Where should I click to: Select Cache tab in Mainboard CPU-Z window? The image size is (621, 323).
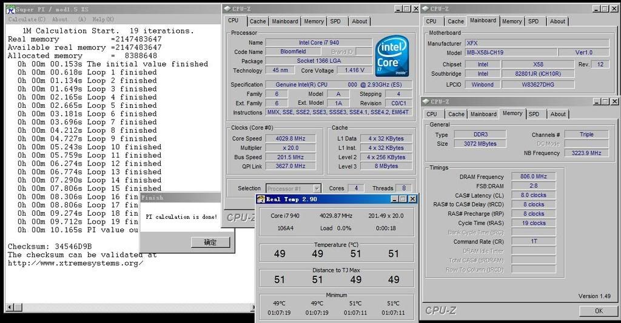pos(455,21)
